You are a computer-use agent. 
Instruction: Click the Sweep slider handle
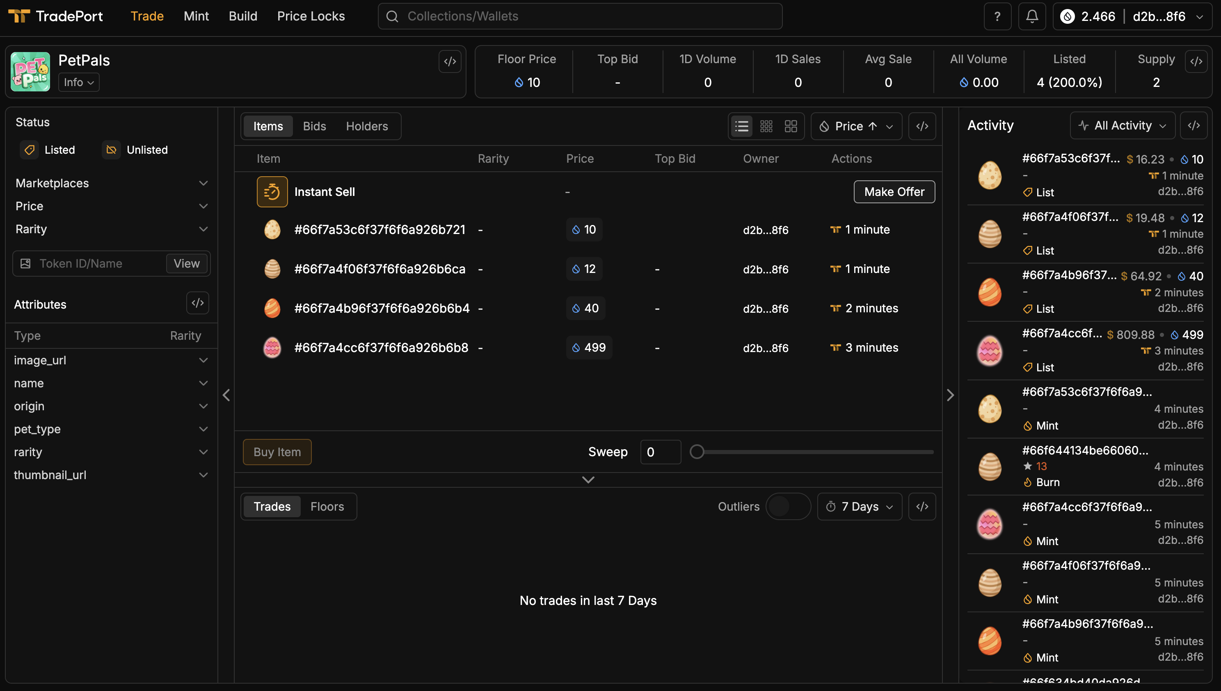[697, 452]
